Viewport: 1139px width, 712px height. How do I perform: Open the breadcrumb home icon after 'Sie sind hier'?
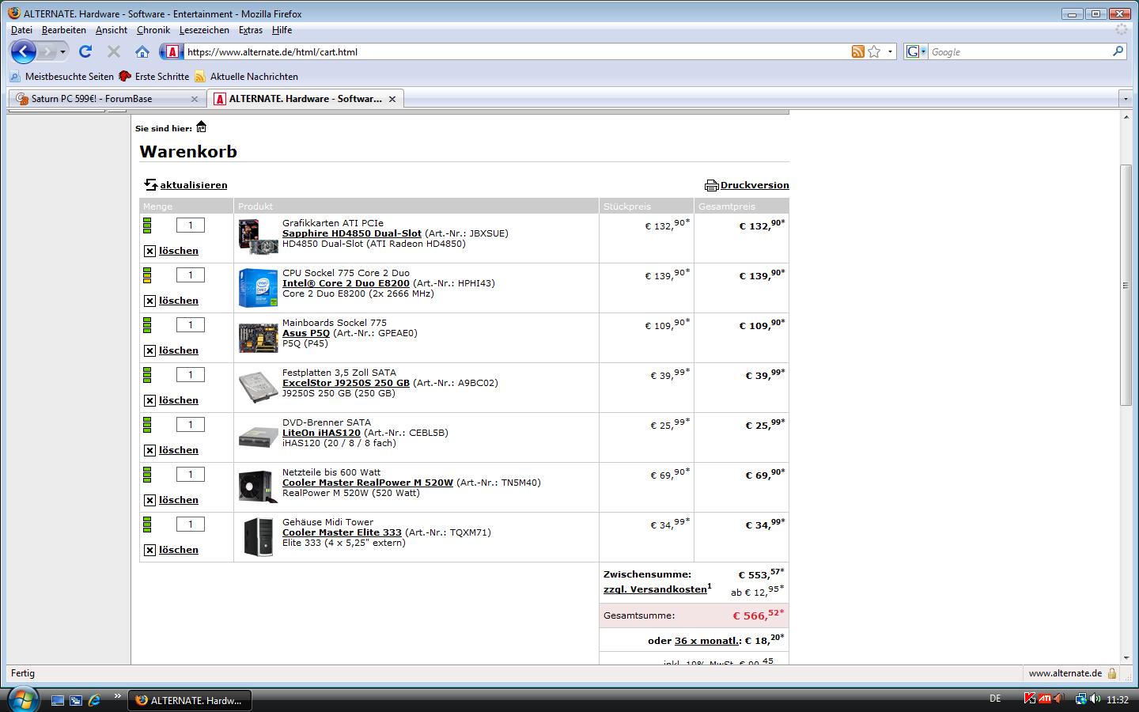click(x=201, y=127)
